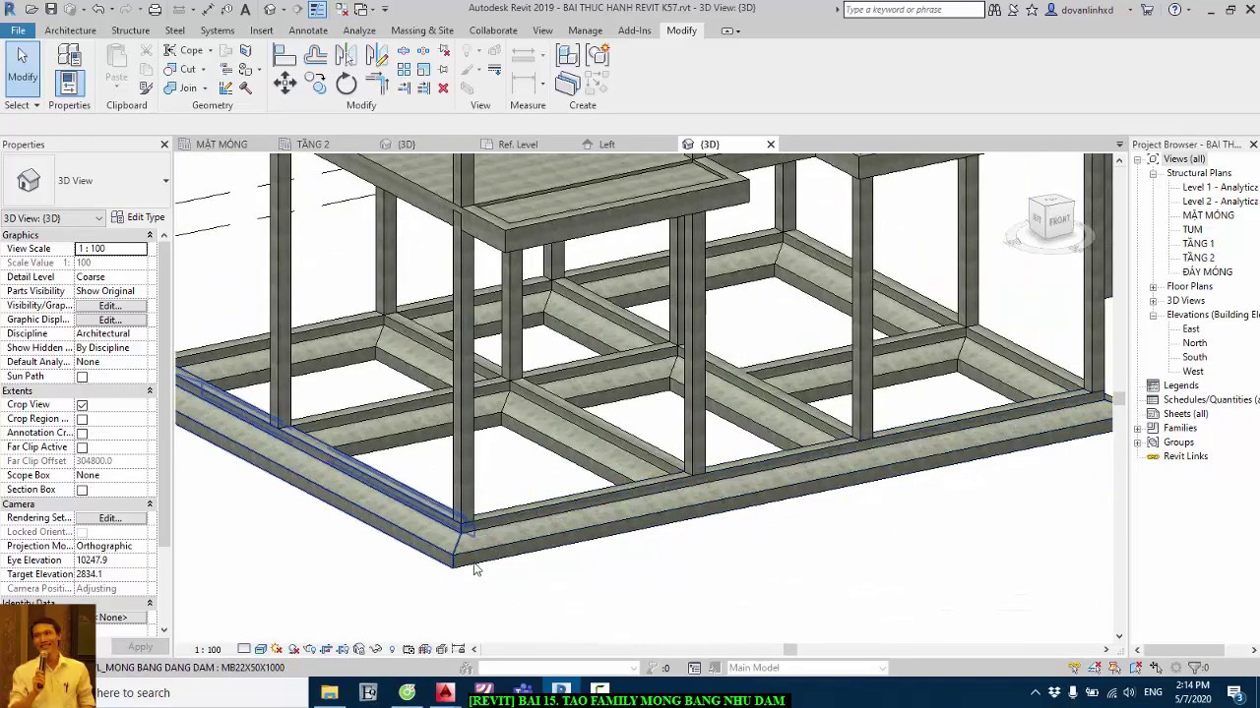
Task: Click the Trim/Extend to Corner tool
Action: click(x=377, y=84)
